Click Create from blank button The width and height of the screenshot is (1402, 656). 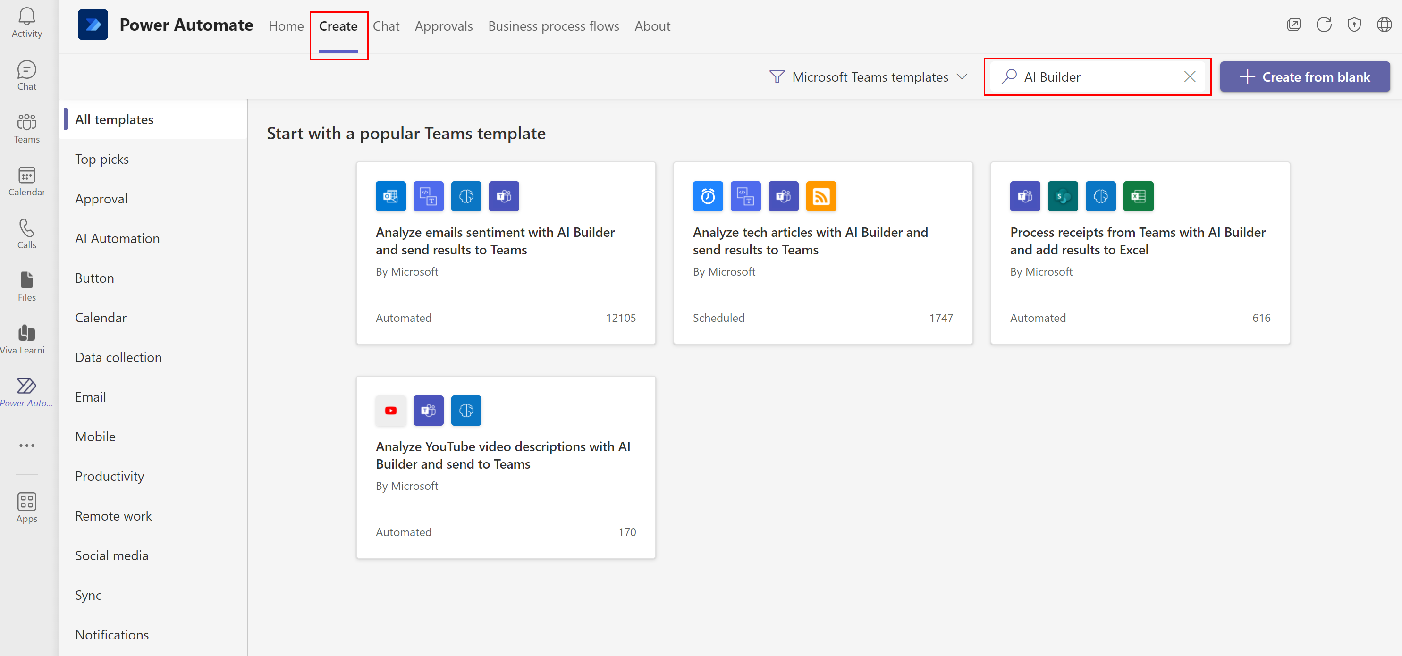[1307, 76]
